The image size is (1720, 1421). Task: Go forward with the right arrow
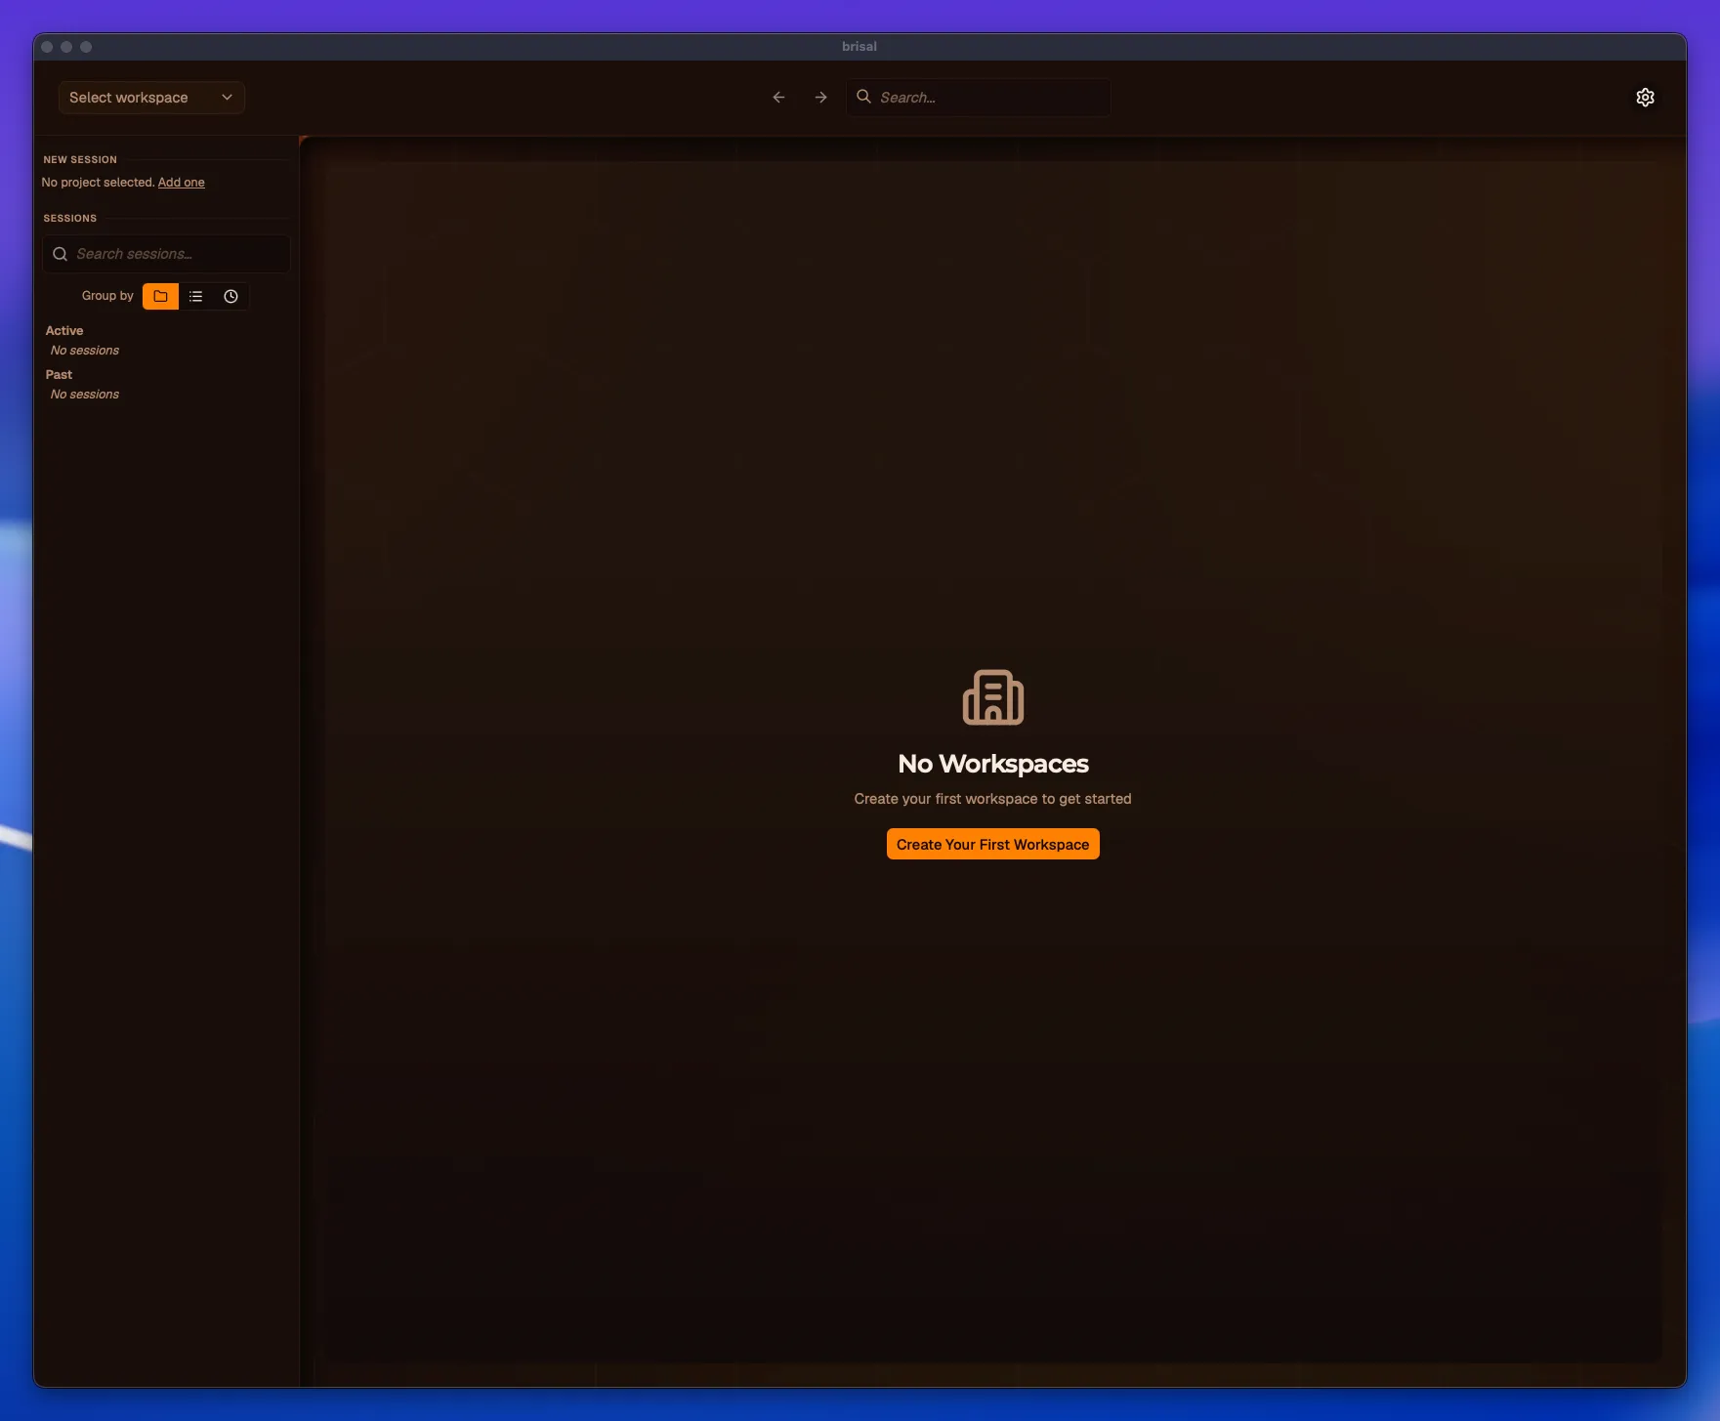pyautogui.click(x=820, y=98)
